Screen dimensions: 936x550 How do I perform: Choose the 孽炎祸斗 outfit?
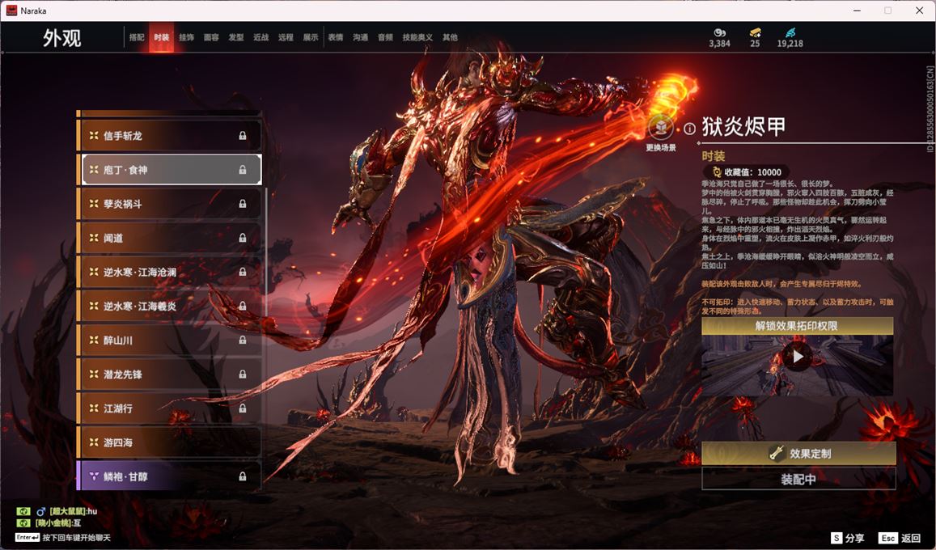[169, 203]
